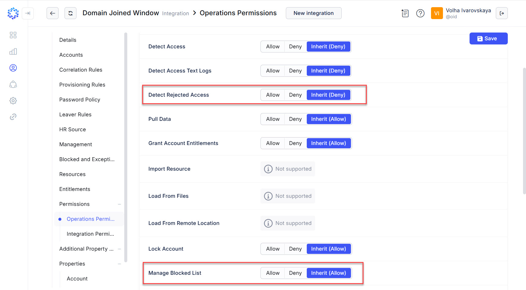Click the New integration button
The image size is (526, 290).
313,13
